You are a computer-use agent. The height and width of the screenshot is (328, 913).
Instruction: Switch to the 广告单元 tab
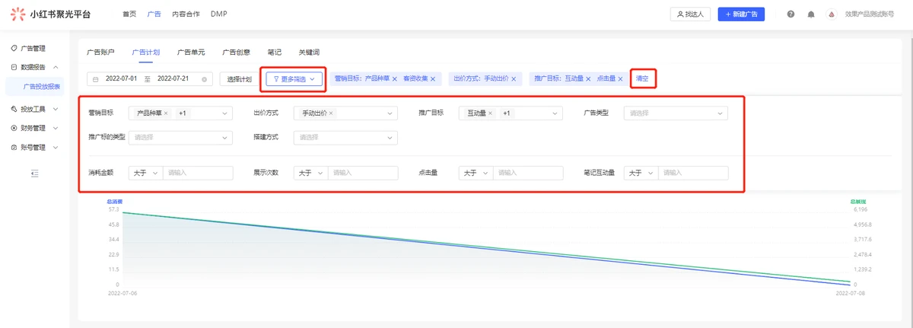click(x=191, y=53)
